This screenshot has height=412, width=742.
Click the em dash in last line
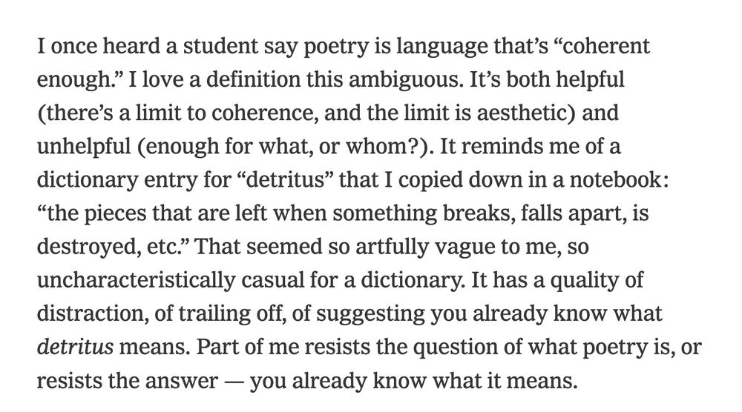(x=234, y=382)
